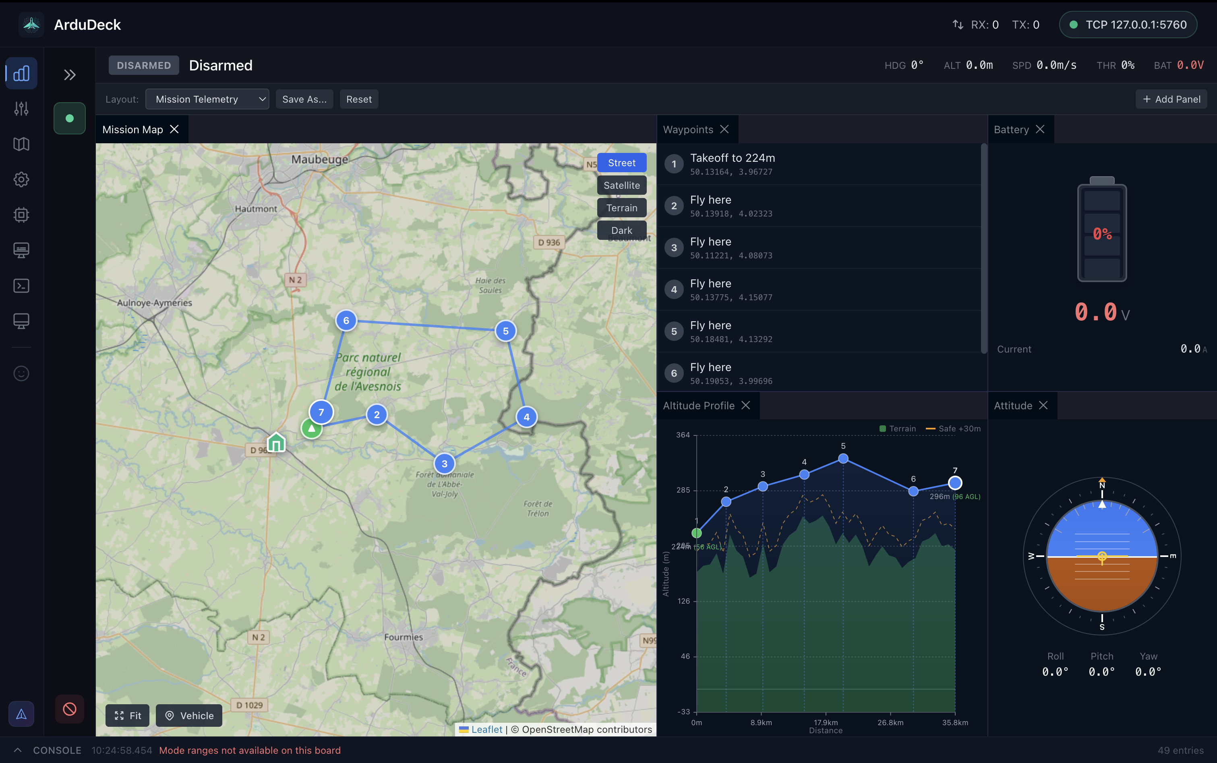Expand the console with the chevron
The height and width of the screenshot is (763, 1217).
(18, 751)
